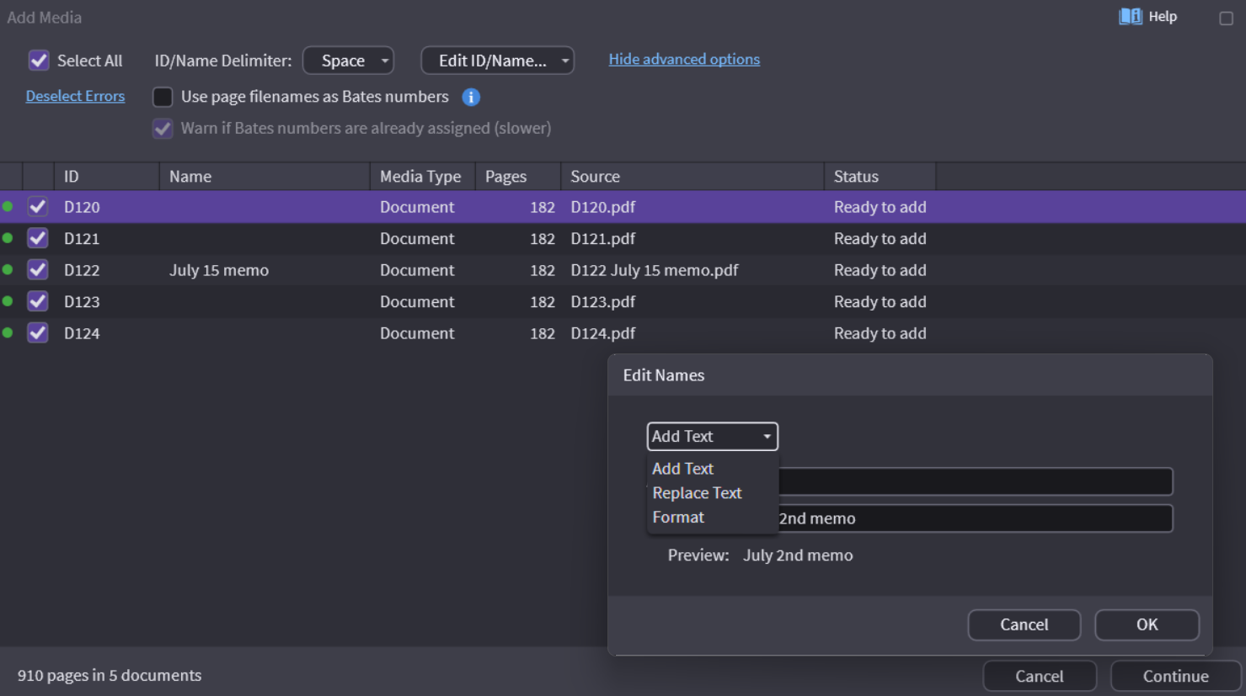This screenshot has height=696, width=1246.
Task: Toggle the Select All checkbox
Action: coord(39,61)
